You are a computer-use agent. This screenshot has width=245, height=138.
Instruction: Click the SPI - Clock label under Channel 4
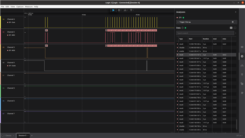pyautogui.click(x=12, y=22)
